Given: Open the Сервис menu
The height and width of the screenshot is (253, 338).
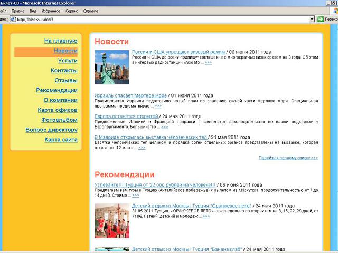Looking at the screenshot, I should [x=73, y=11].
